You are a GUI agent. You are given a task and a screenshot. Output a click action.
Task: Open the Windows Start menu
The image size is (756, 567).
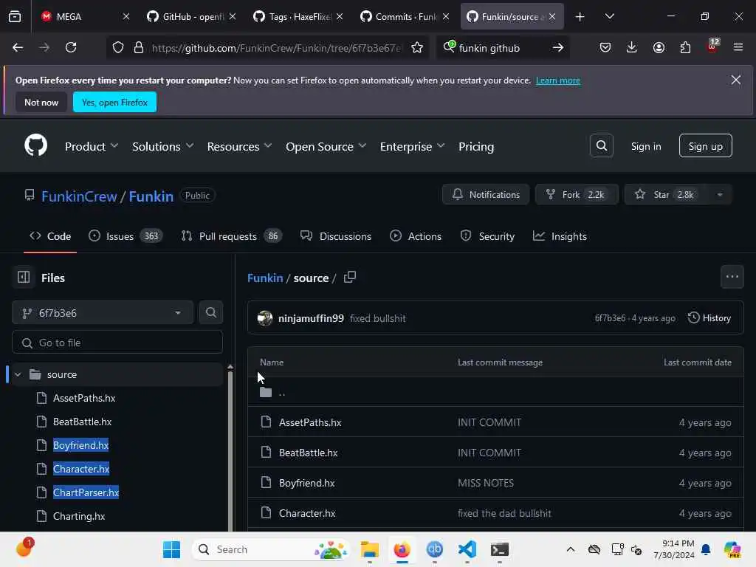171,549
